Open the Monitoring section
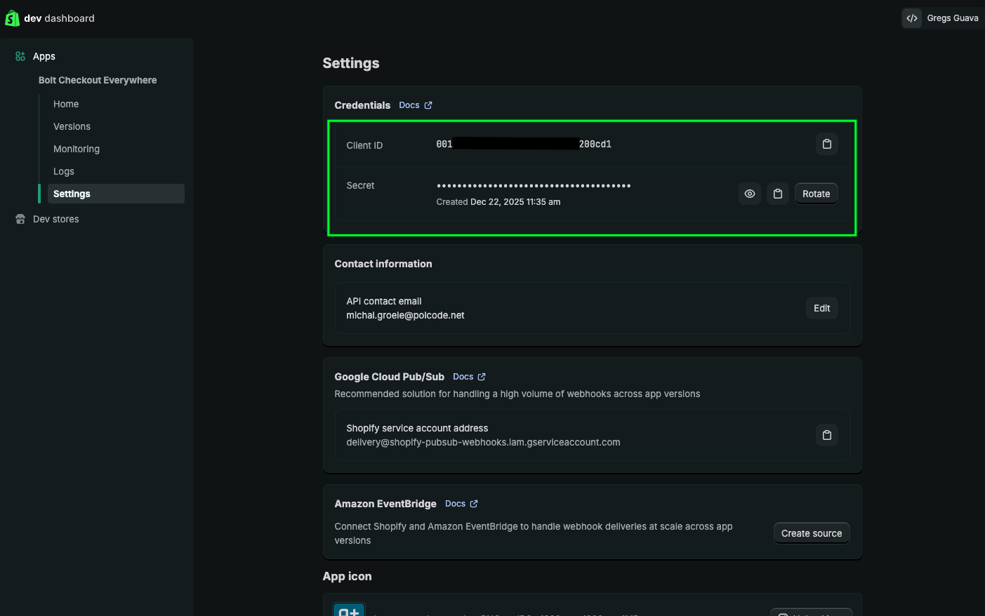This screenshot has width=985, height=616. (77, 149)
